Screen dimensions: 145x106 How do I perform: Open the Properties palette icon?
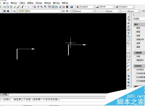50,7
